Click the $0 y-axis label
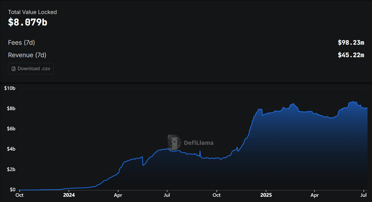Image resolution: width=372 pixels, height=202 pixels. pyautogui.click(x=13, y=190)
